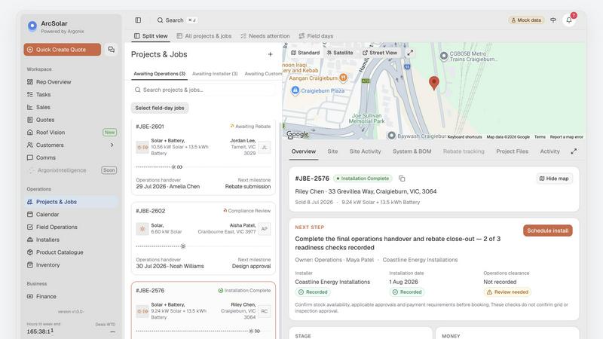Toggle Hide map button
The width and height of the screenshot is (603, 339).
coord(554,179)
